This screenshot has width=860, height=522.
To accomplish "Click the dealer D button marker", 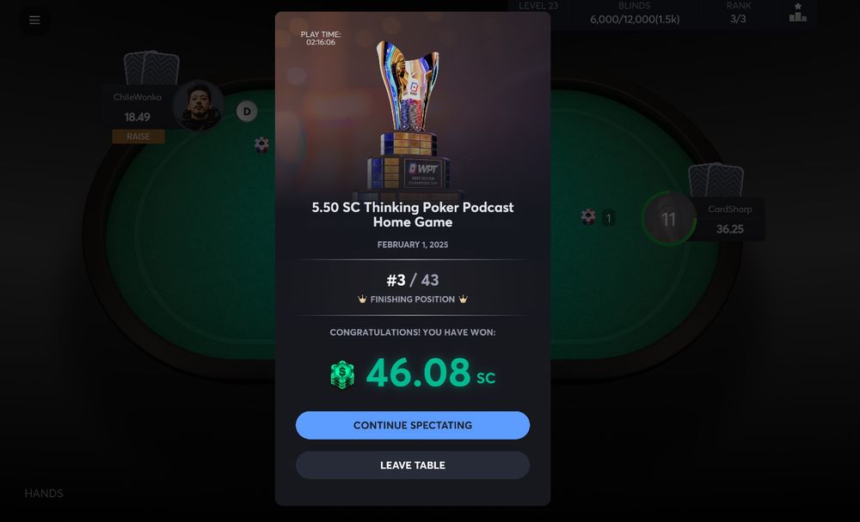I will 247,112.
